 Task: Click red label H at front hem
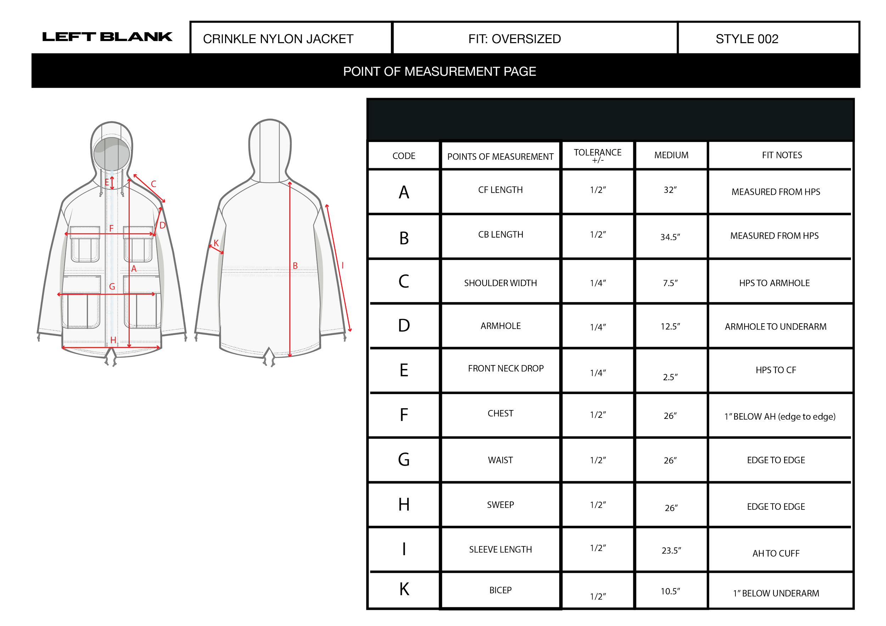pos(113,340)
